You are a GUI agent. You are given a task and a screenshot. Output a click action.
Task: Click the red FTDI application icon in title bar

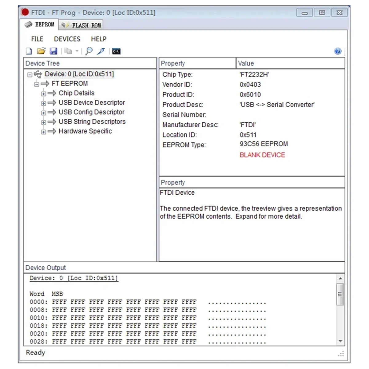[x=25, y=12]
